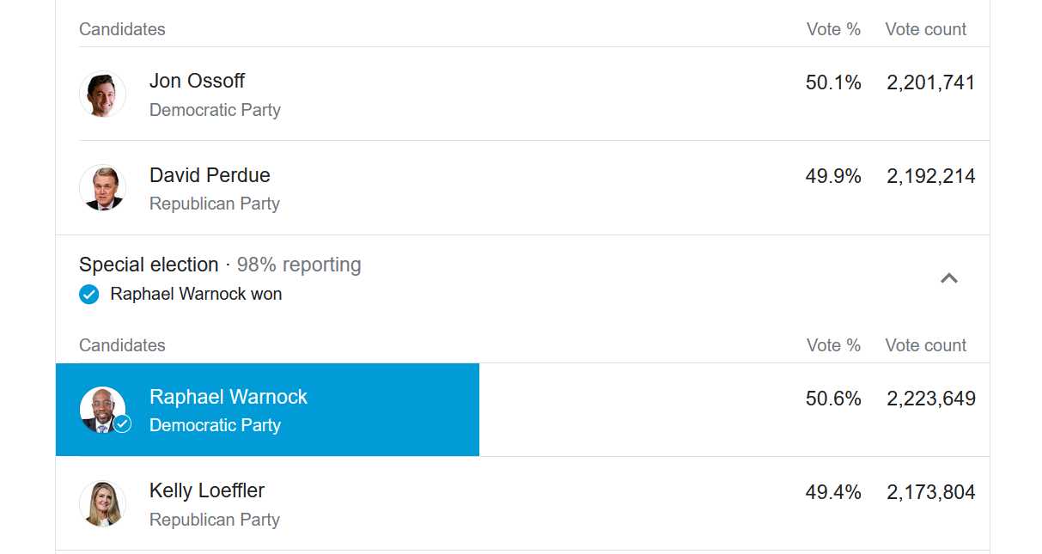Click the 'Raphael Warnock won' text
This screenshot has width=1042, height=554.
tap(196, 295)
